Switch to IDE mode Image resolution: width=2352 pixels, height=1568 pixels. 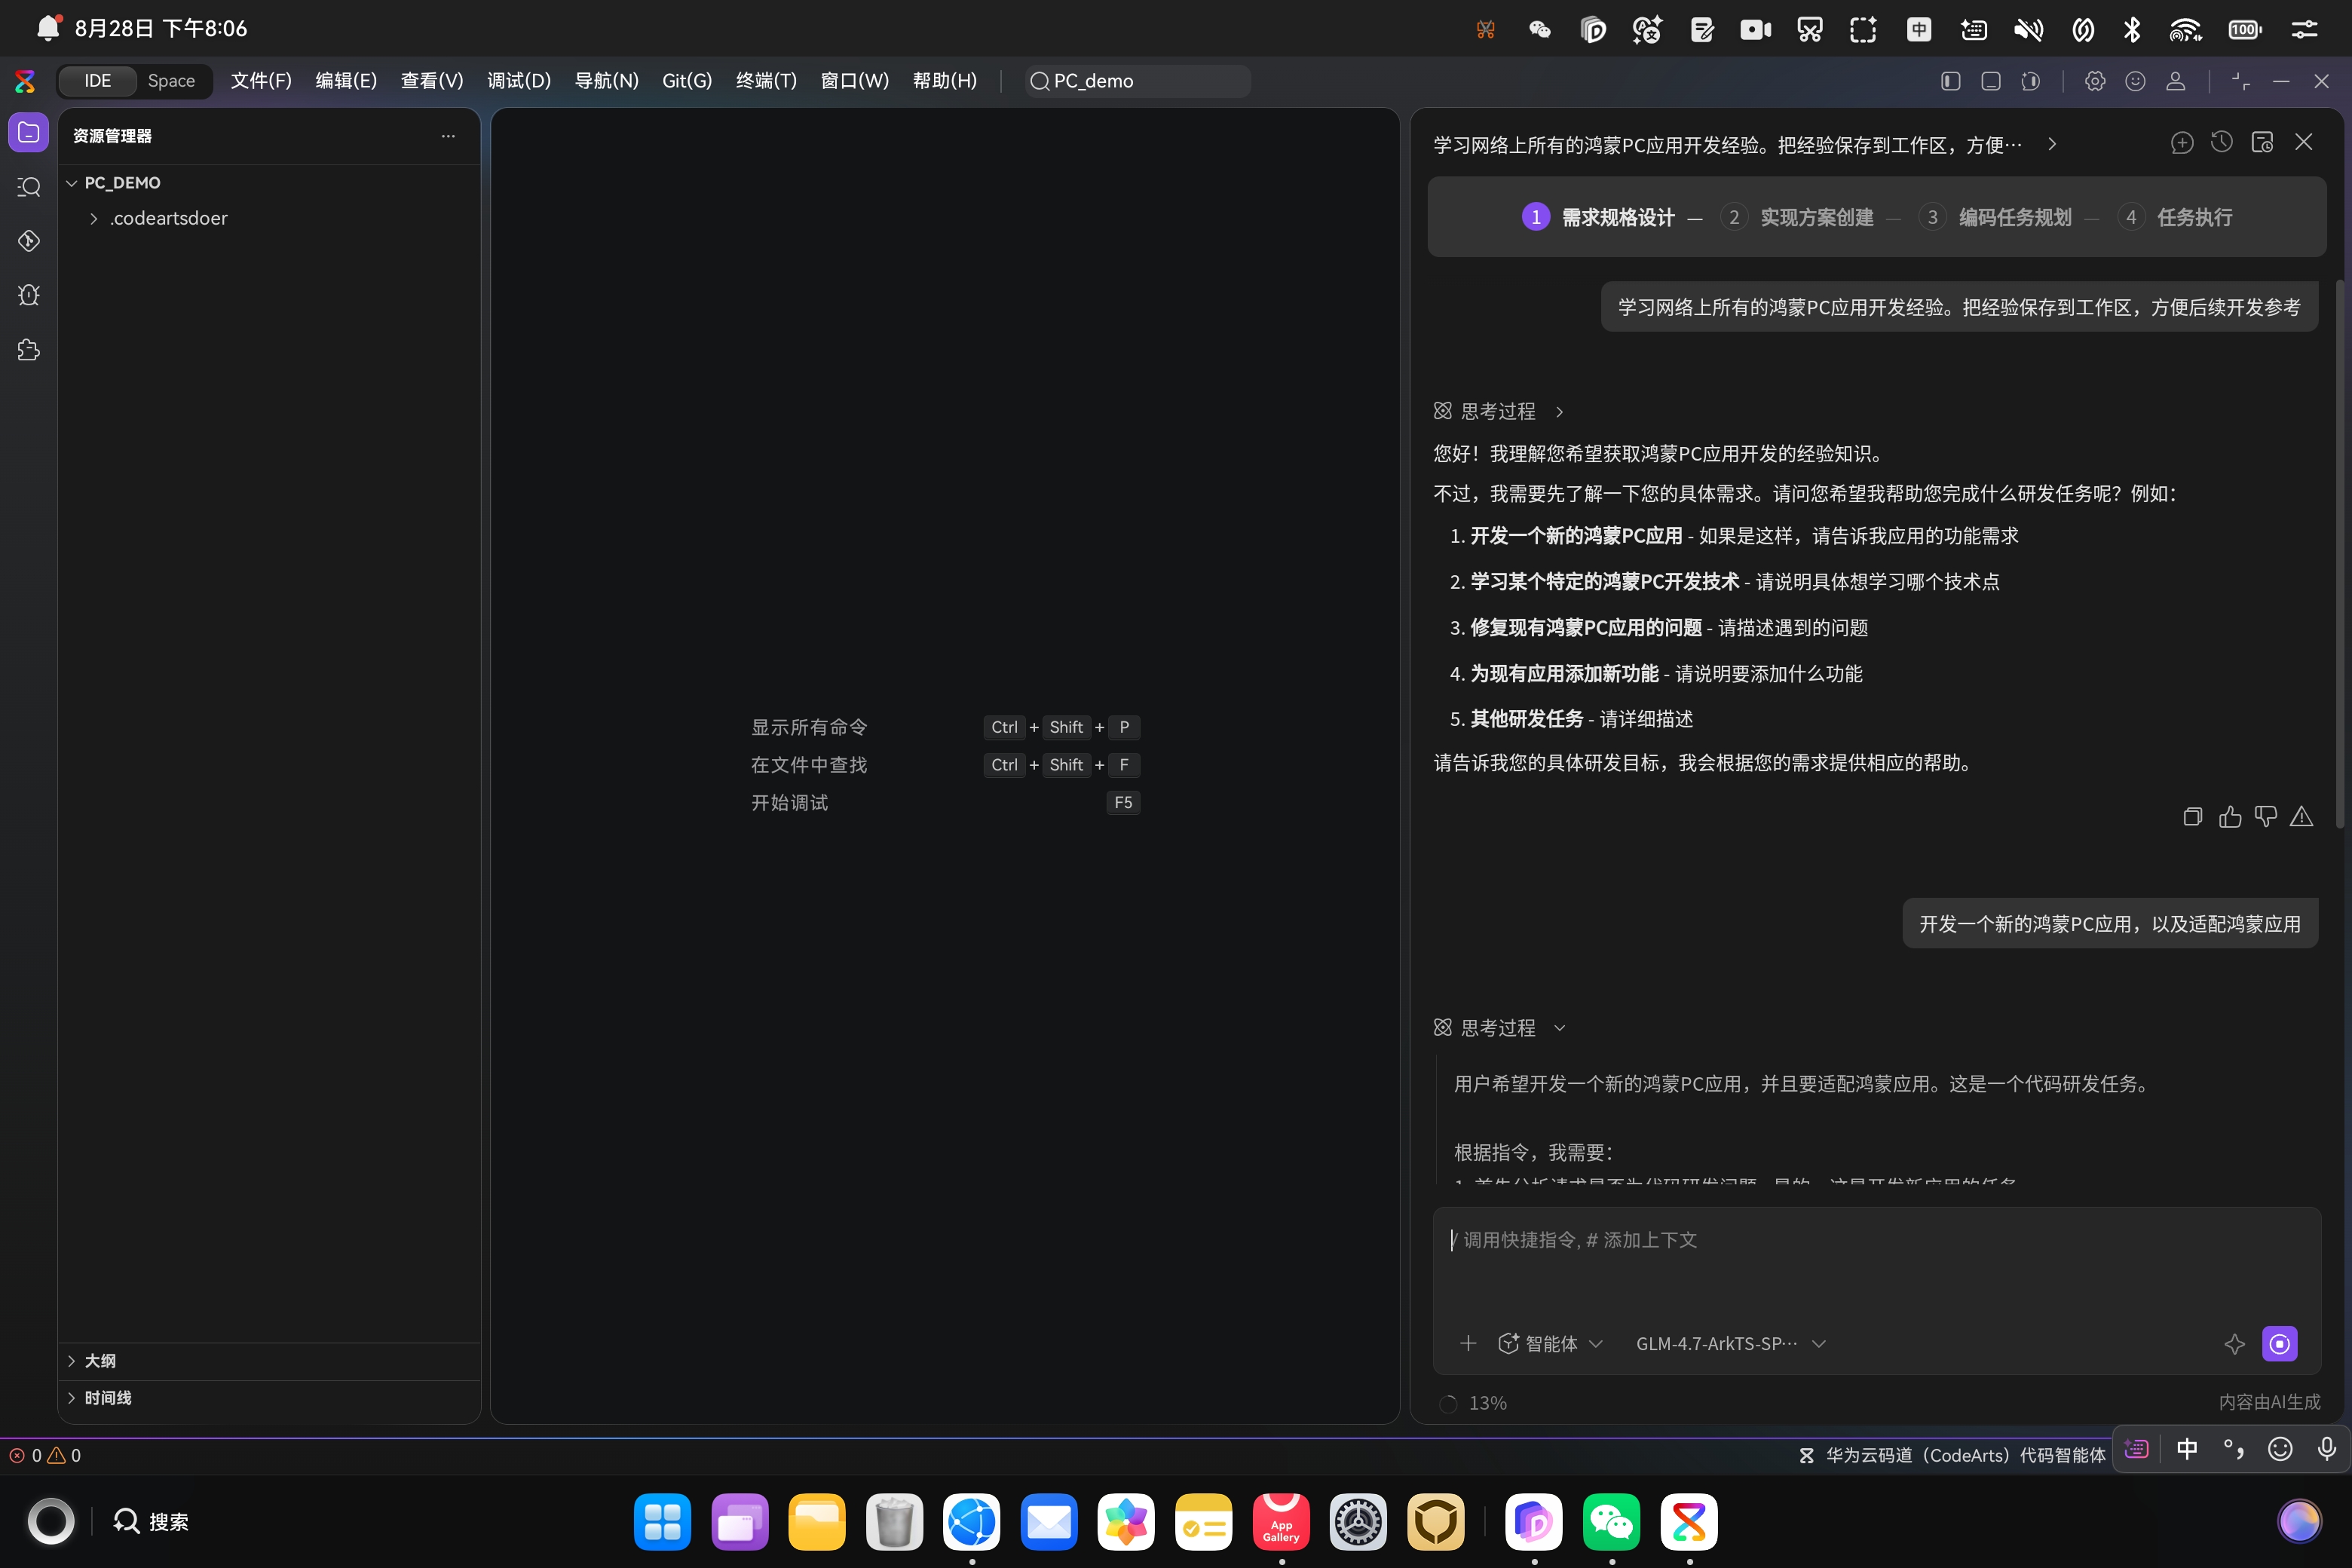pos(97,81)
